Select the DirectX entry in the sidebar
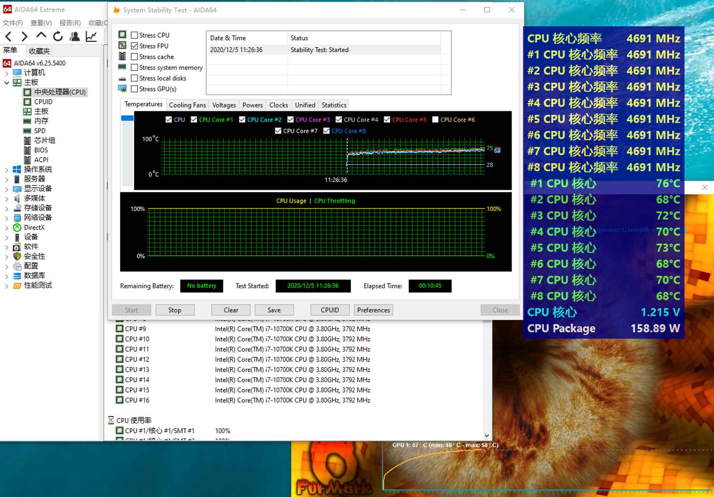 [34, 227]
